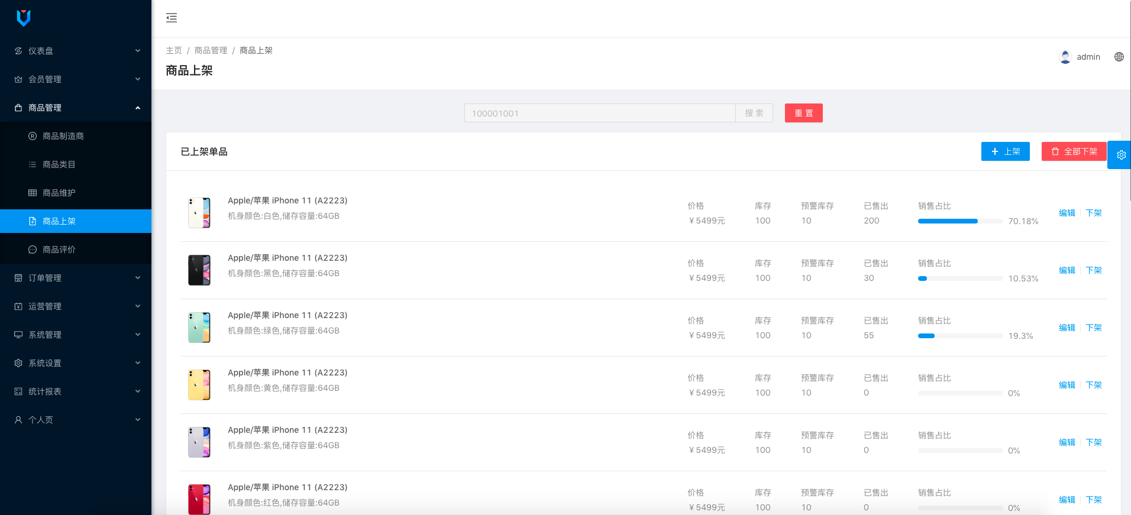Image resolution: width=1131 pixels, height=515 pixels.
Task: Focus the product ID search field
Action: (600, 113)
